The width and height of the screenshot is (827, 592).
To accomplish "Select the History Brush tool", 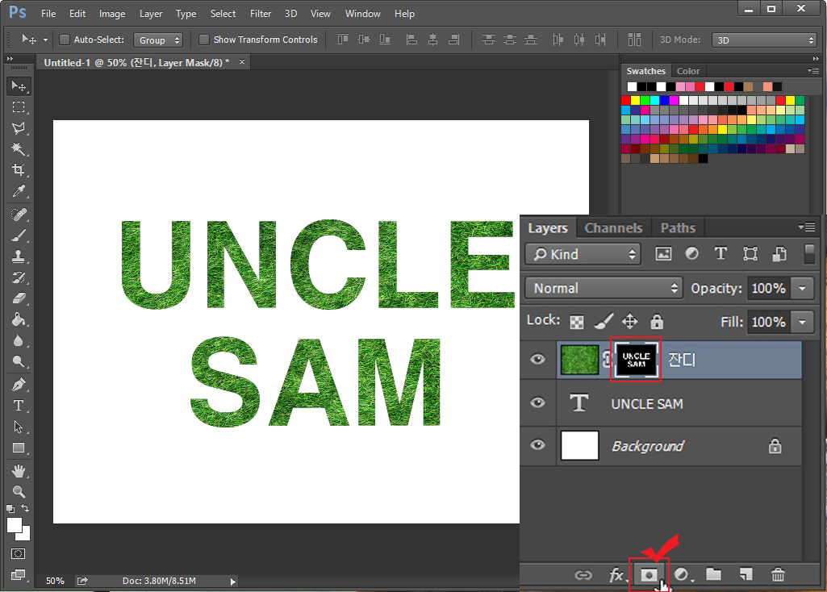I will pos(19,277).
